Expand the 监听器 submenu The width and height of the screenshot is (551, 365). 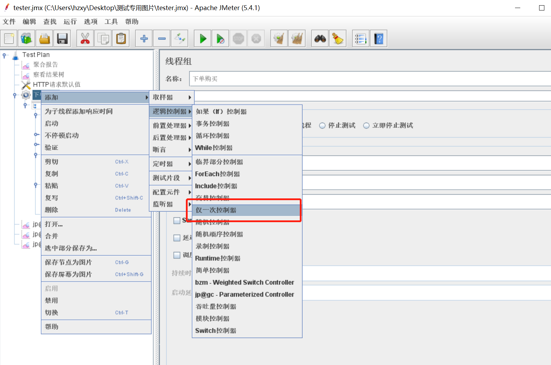[172, 204]
